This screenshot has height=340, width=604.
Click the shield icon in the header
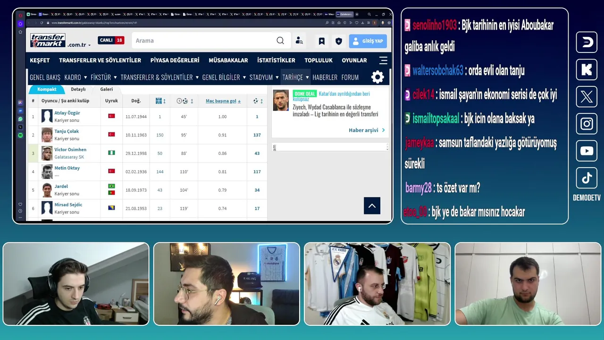click(x=338, y=41)
